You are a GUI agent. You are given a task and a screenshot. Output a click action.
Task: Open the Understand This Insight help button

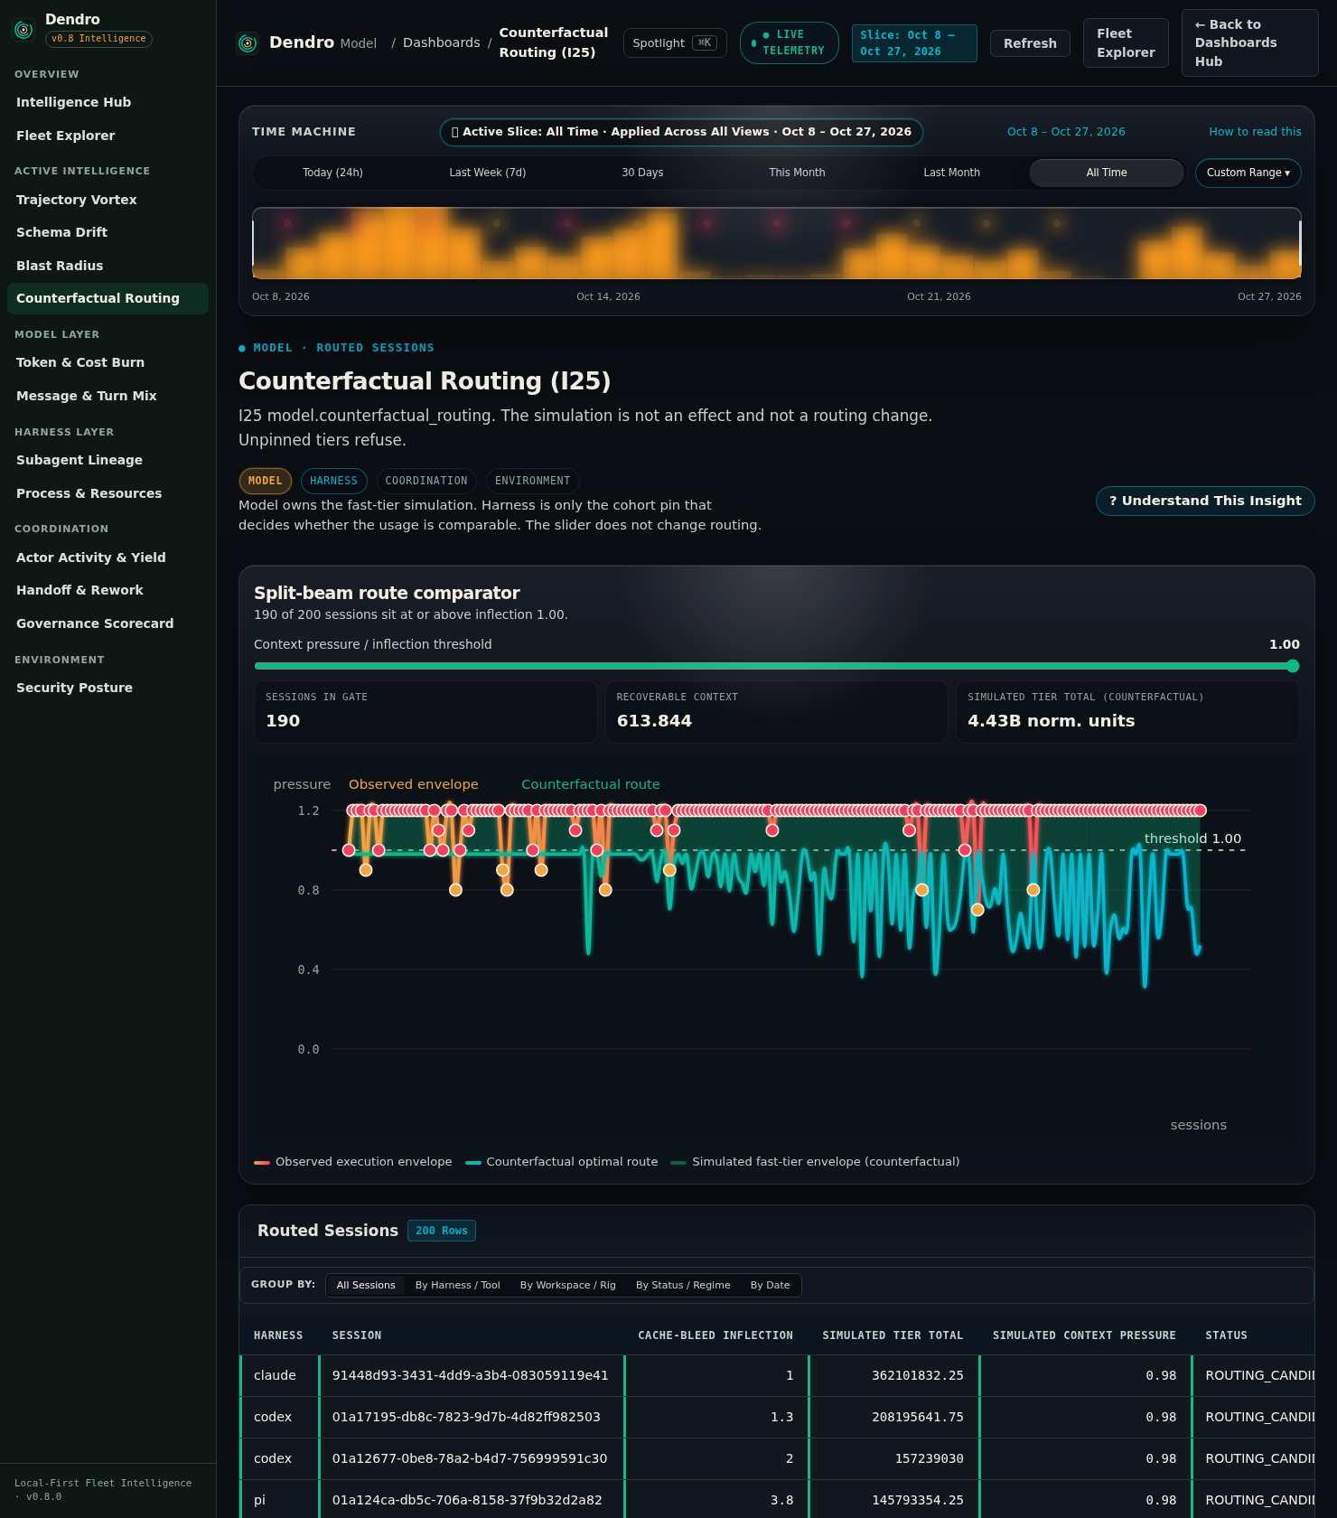tap(1205, 501)
